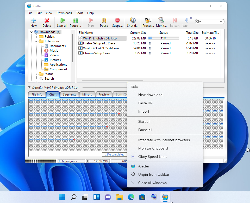250x203 pixels.
Task: Click the Win11 ISO progress bar
Action: coord(164,38)
